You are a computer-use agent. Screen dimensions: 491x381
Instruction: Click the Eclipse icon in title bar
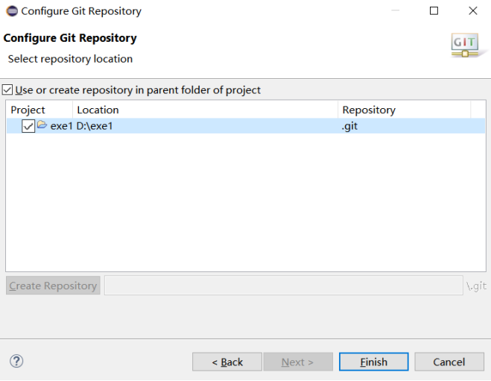(x=12, y=11)
